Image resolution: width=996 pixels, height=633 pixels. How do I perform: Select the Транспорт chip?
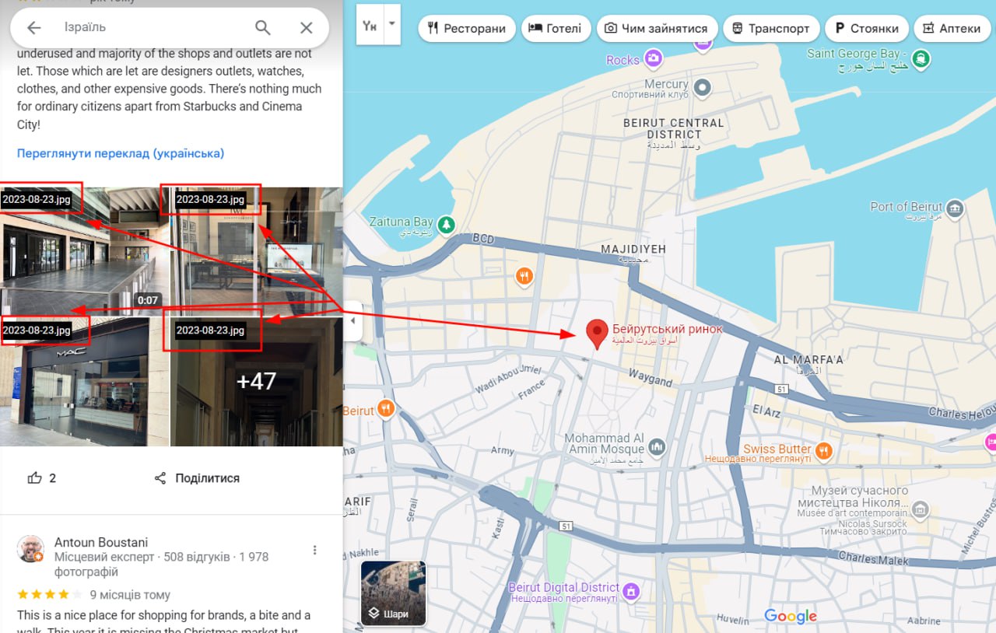pyautogui.click(x=771, y=28)
